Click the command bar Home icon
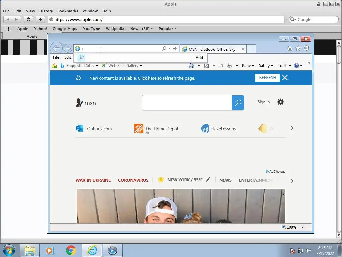 click(191, 66)
